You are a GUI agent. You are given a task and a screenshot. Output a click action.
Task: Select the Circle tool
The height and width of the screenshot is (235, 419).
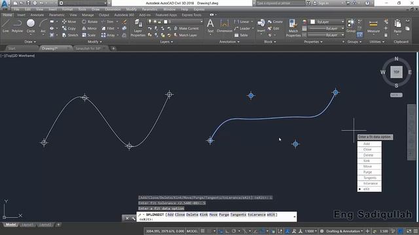coord(31,26)
